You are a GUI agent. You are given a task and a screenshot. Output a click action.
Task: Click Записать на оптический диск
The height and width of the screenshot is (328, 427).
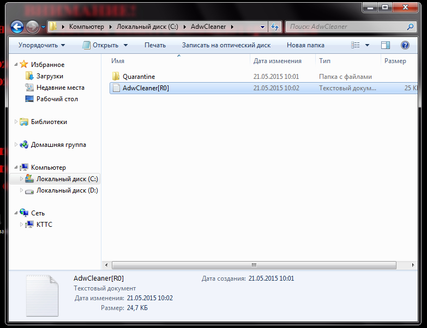click(x=226, y=45)
